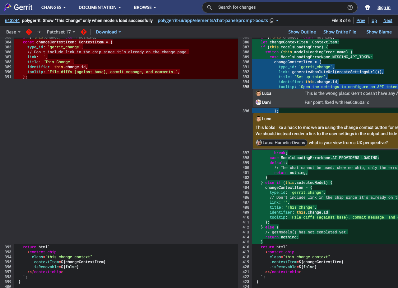
Task: Go Up to the change page
Action: [x=374, y=20]
